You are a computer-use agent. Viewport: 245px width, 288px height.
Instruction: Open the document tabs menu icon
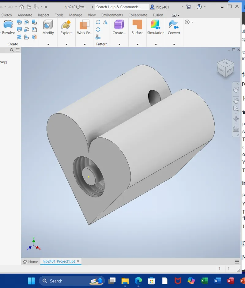[237, 262]
